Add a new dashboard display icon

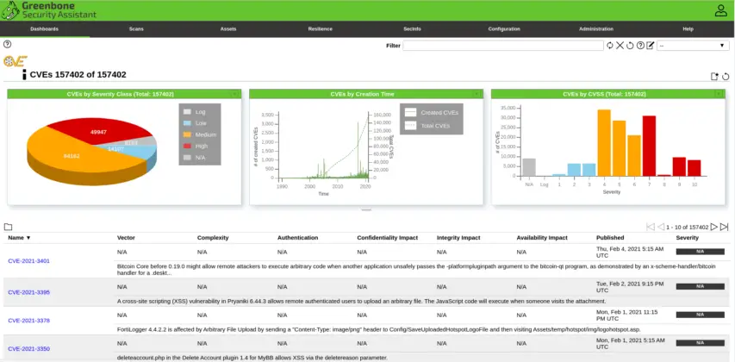point(714,76)
